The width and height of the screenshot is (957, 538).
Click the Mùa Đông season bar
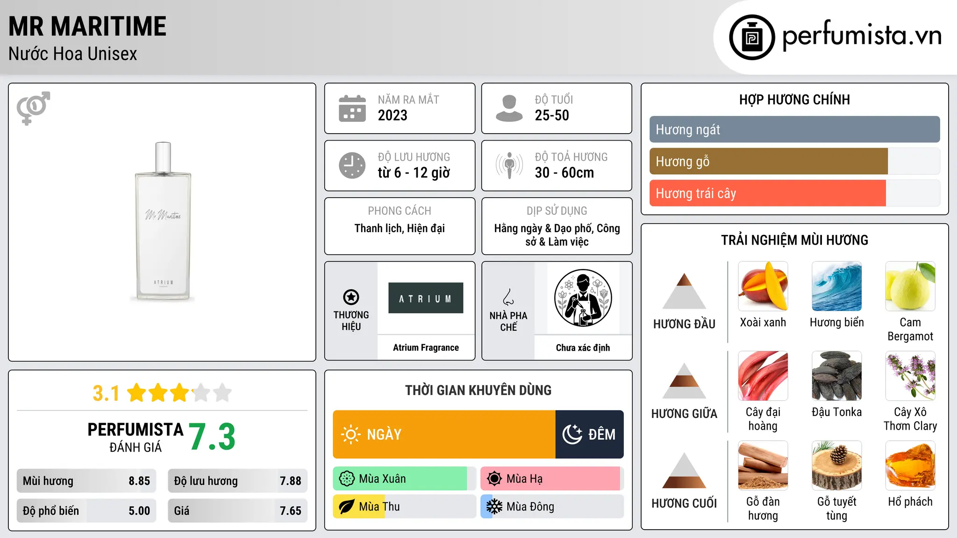[x=552, y=507]
